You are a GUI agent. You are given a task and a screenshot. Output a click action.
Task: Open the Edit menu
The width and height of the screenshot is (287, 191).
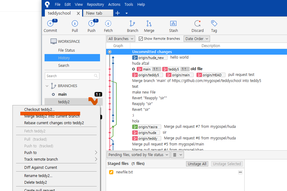(68, 5)
